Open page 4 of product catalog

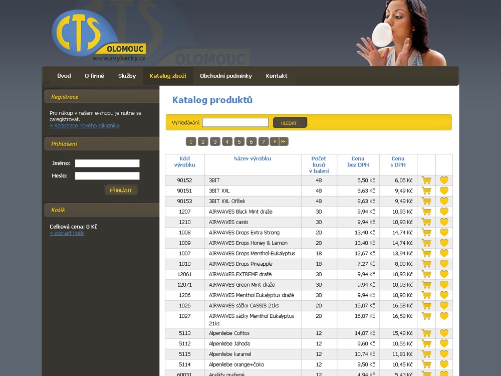pos(227,142)
